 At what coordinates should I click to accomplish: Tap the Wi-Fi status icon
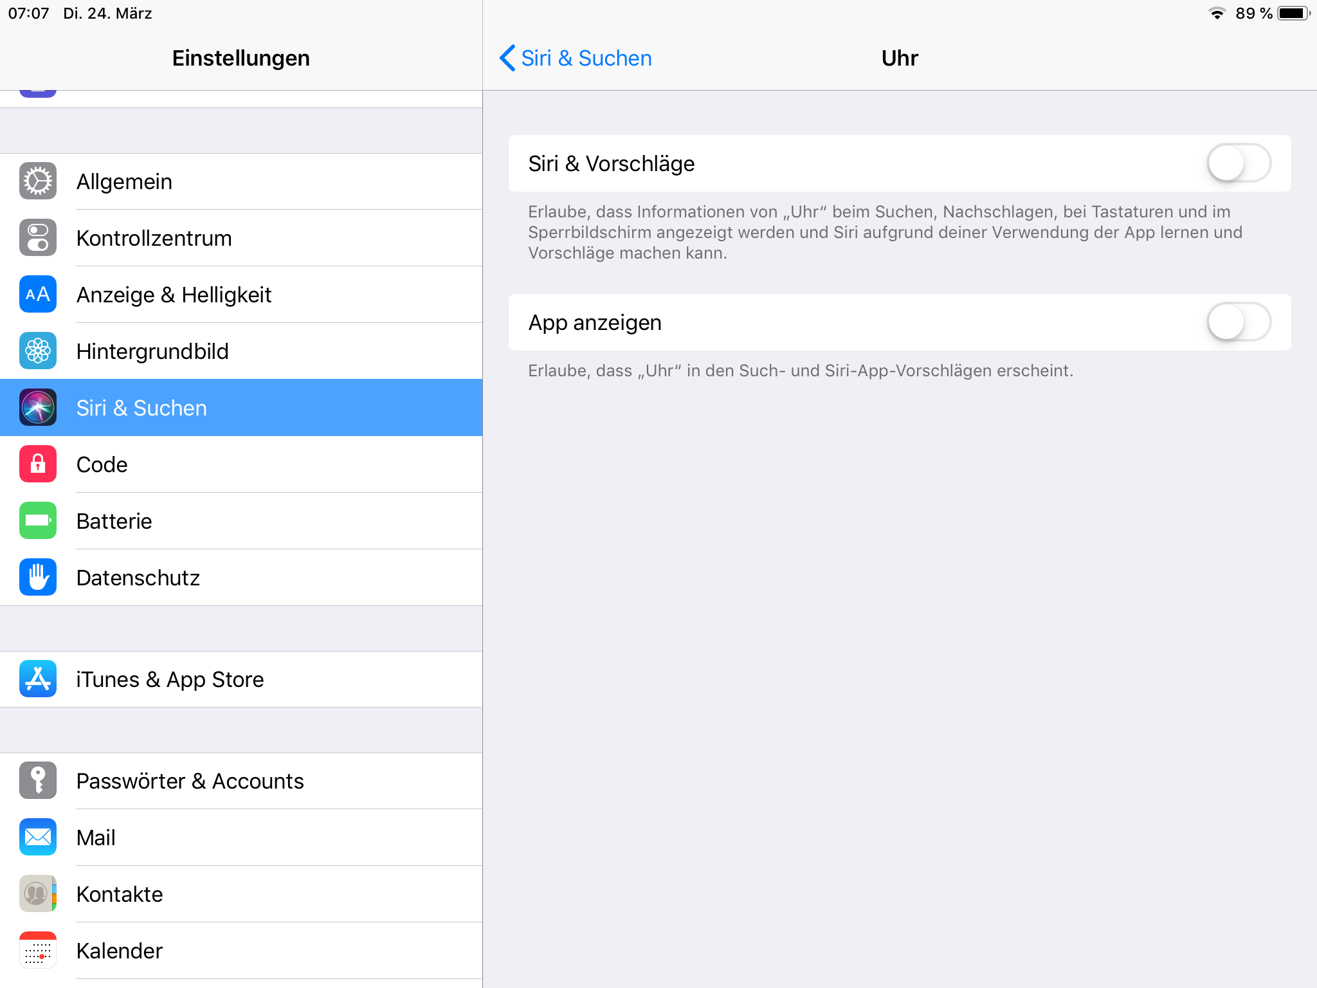pos(1217,14)
